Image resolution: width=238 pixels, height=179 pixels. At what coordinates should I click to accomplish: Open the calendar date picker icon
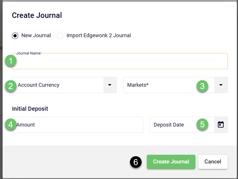pos(221,125)
